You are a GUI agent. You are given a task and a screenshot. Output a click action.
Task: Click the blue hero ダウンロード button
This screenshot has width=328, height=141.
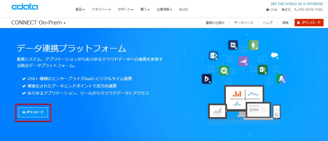tap(33, 112)
